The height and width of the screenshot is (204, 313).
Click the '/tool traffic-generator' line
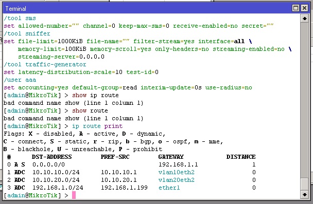[x=45, y=64]
